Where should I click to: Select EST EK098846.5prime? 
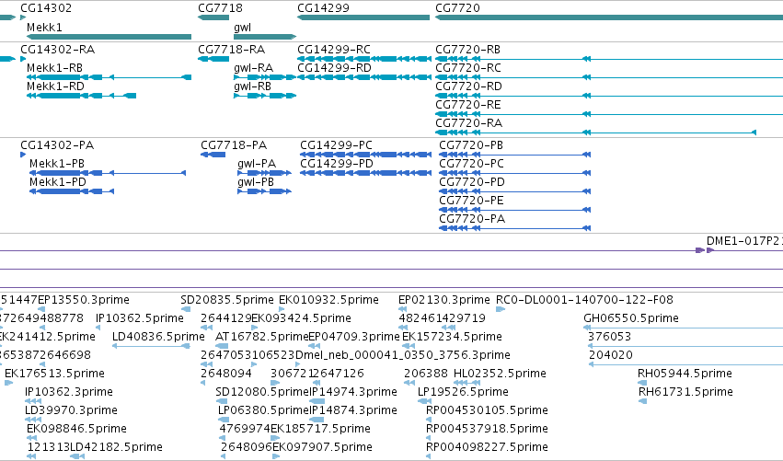click(x=77, y=430)
